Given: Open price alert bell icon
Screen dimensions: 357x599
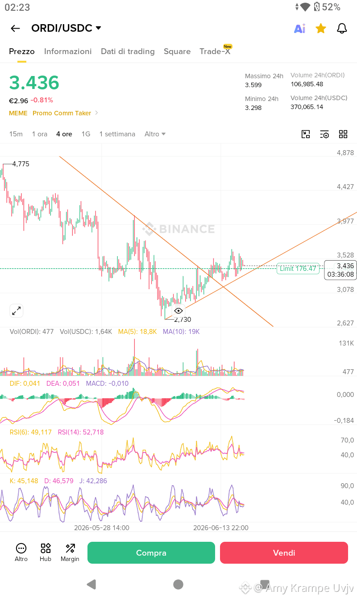Looking at the screenshot, I should coord(342,29).
